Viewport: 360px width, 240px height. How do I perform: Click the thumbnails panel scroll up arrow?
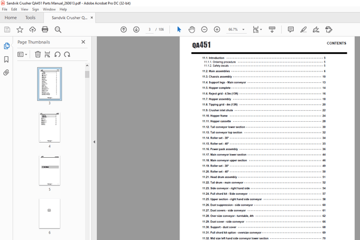click(x=87, y=66)
